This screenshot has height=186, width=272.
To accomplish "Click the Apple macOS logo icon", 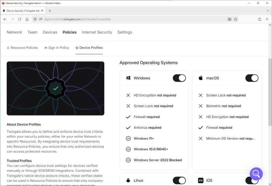I will coord(201,78).
